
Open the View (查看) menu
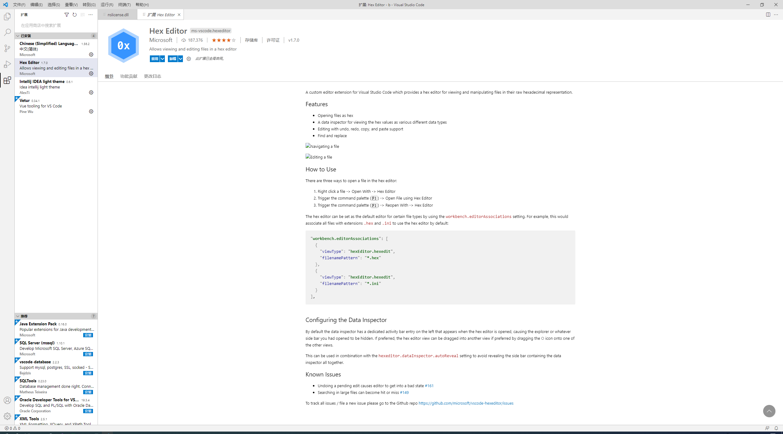71,5
